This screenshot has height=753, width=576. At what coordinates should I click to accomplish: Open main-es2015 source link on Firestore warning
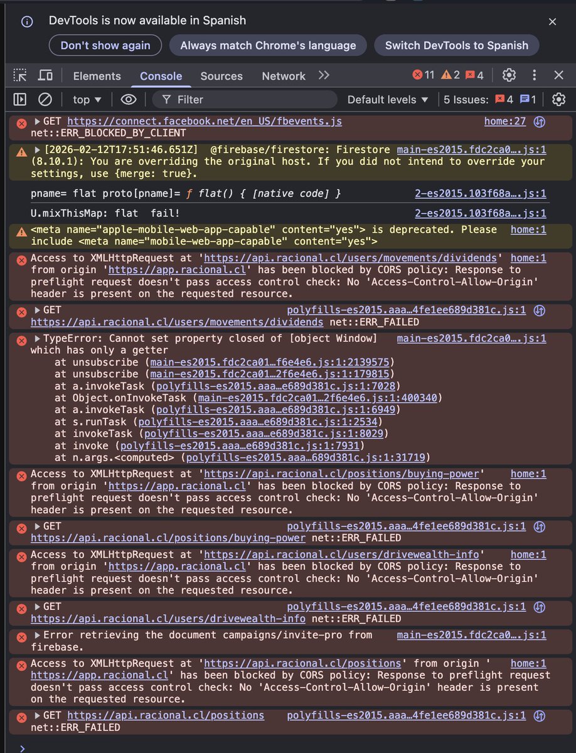(x=471, y=150)
